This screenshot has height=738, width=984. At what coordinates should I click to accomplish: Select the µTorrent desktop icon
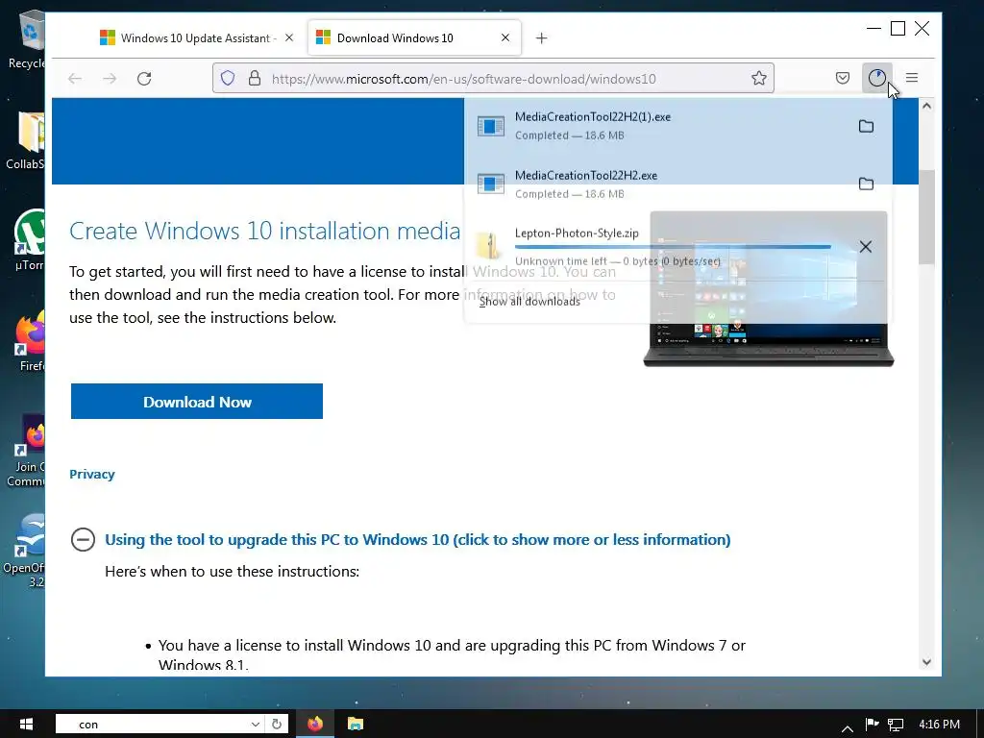coord(28,241)
